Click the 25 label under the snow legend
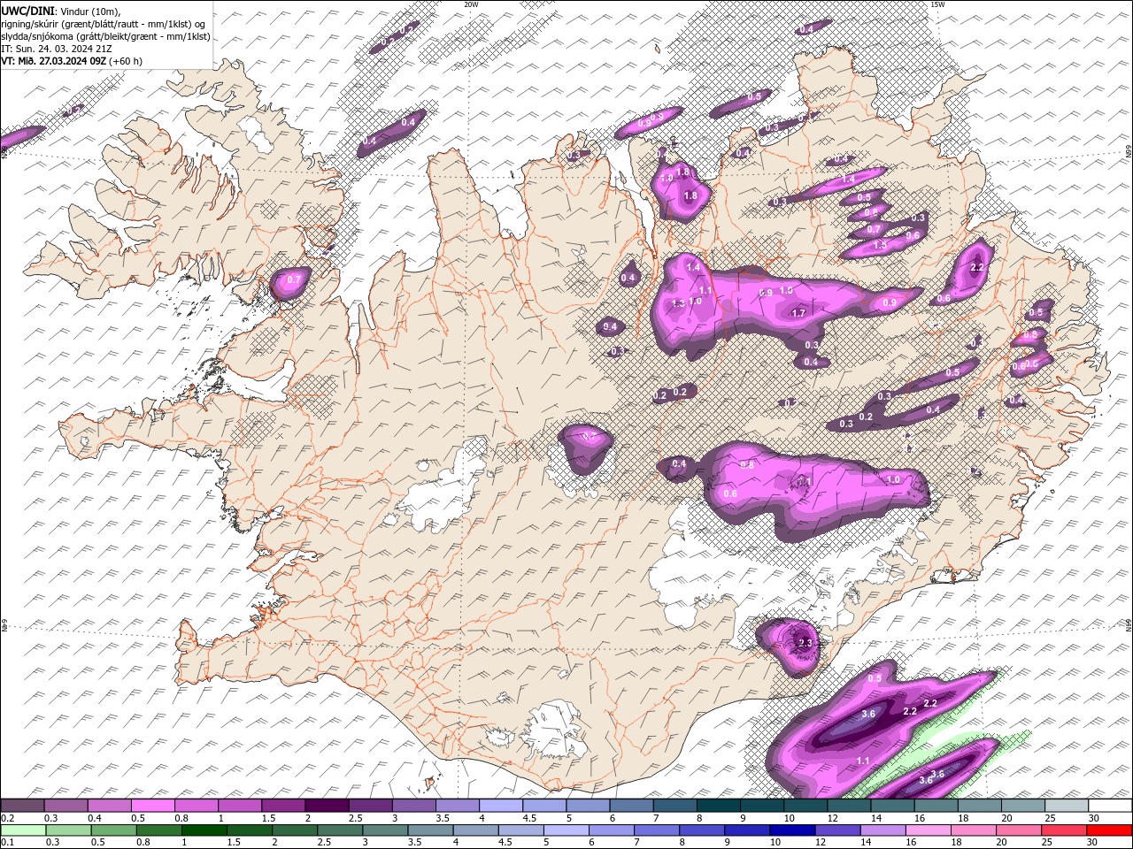The image size is (1133, 849). coord(1051,818)
